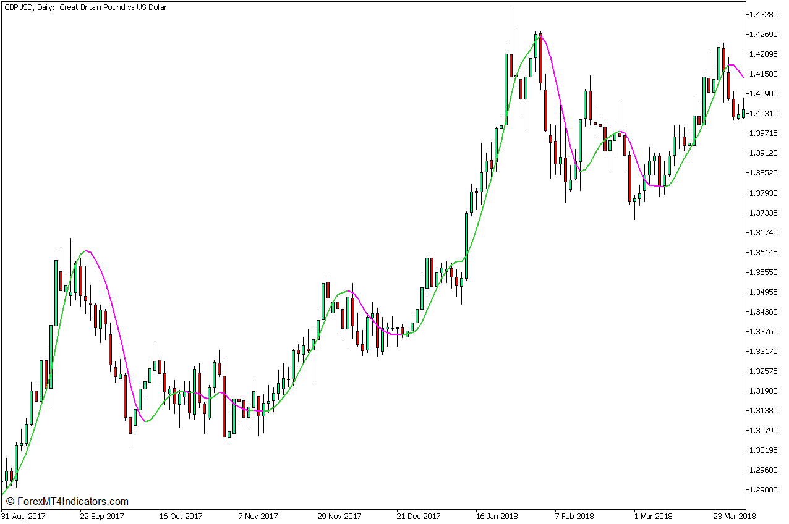
Task: Click the 16 Oct 2017 date label
Action: click(x=181, y=517)
